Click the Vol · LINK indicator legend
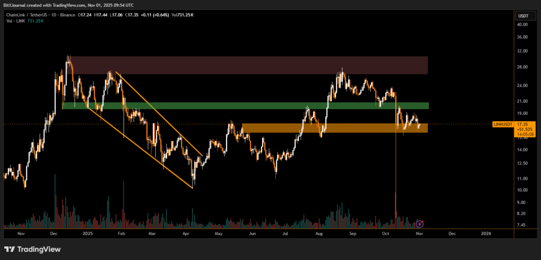This screenshot has height=260, width=541. click(15, 22)
